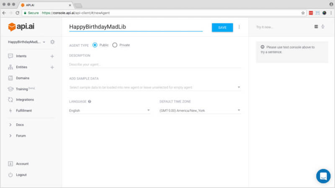Open the Fulfillment menu item
This screenshot has height=188, width=335.
(24, 111)
